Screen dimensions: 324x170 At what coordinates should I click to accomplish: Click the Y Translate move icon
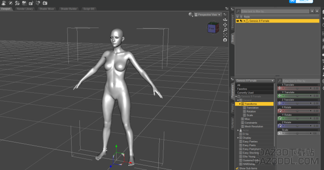pos(279,96)
